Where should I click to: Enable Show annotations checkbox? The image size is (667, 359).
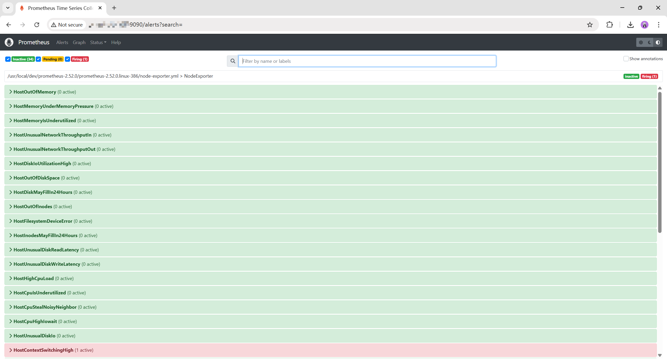pyautogui.click(x=626, y=59)
